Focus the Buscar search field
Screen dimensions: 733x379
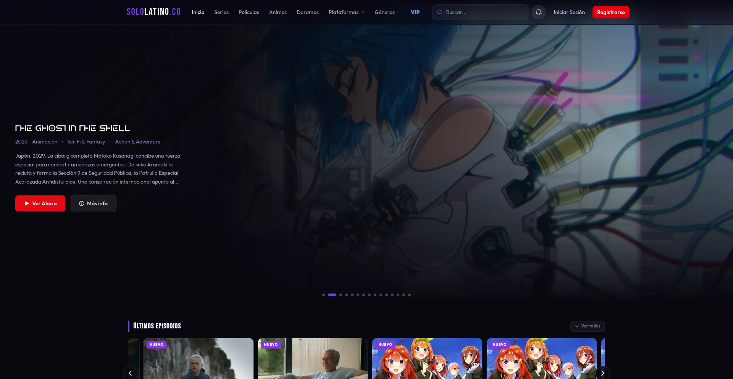pos(480,12)
